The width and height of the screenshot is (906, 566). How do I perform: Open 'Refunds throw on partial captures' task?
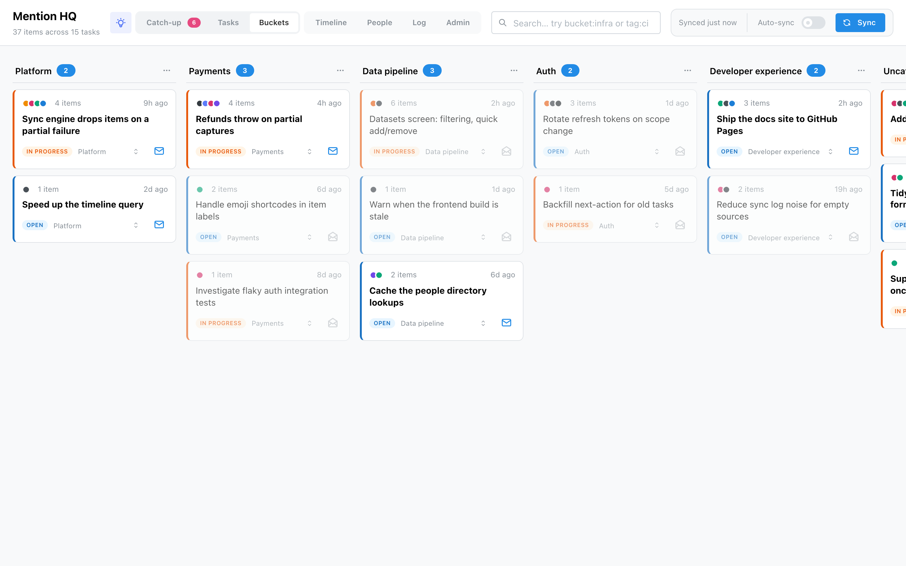(x=249, y=125)
